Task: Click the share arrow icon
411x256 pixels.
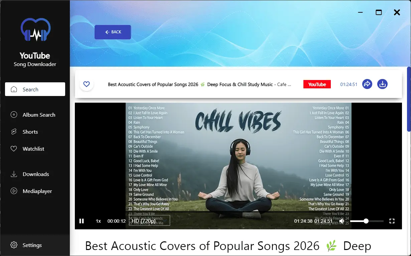Action: click(x=367, y=84)
